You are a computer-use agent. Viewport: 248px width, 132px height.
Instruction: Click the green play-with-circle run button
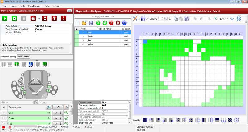point(14,19)
